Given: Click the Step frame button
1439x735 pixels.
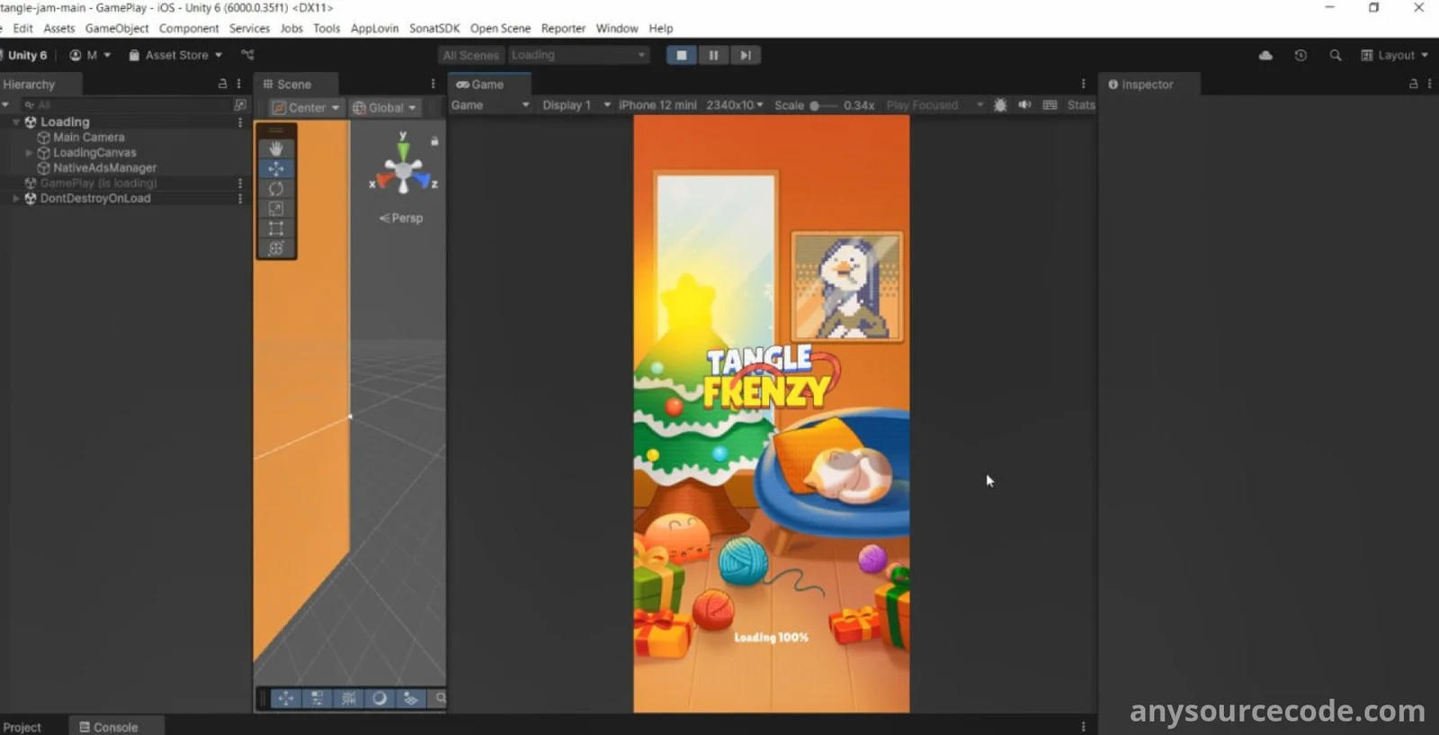Looking at the screenshot, I should pyautogui.click(x=746, y=55).
